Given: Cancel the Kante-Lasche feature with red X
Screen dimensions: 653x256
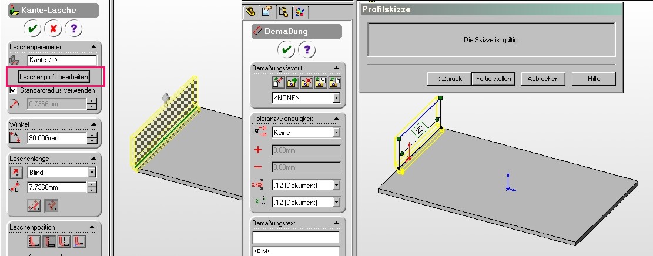Looking at the screenshot, I should point(53,28).
